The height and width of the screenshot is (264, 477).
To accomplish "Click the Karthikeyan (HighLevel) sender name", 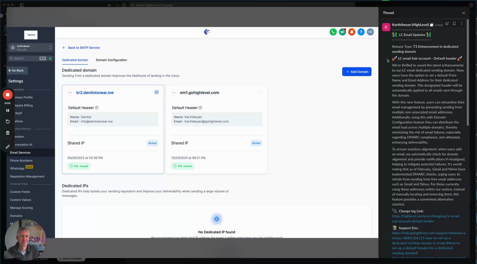I will tap(410, 25).
